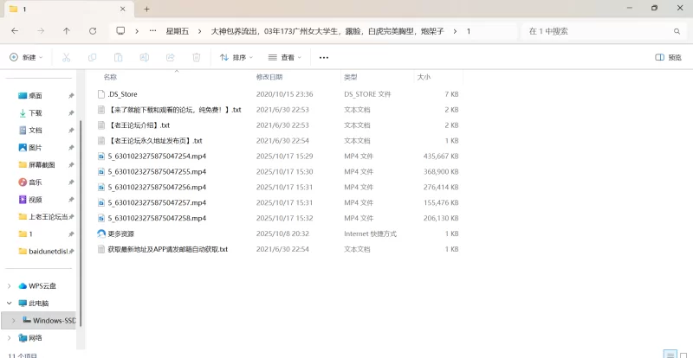
Task: Open the 下载 folder in sidebar
Action: pos(35,113)
